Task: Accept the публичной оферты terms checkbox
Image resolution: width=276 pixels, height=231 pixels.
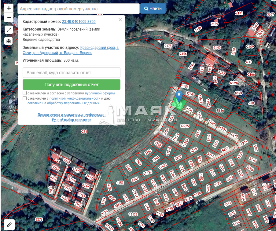Action: 24,93
